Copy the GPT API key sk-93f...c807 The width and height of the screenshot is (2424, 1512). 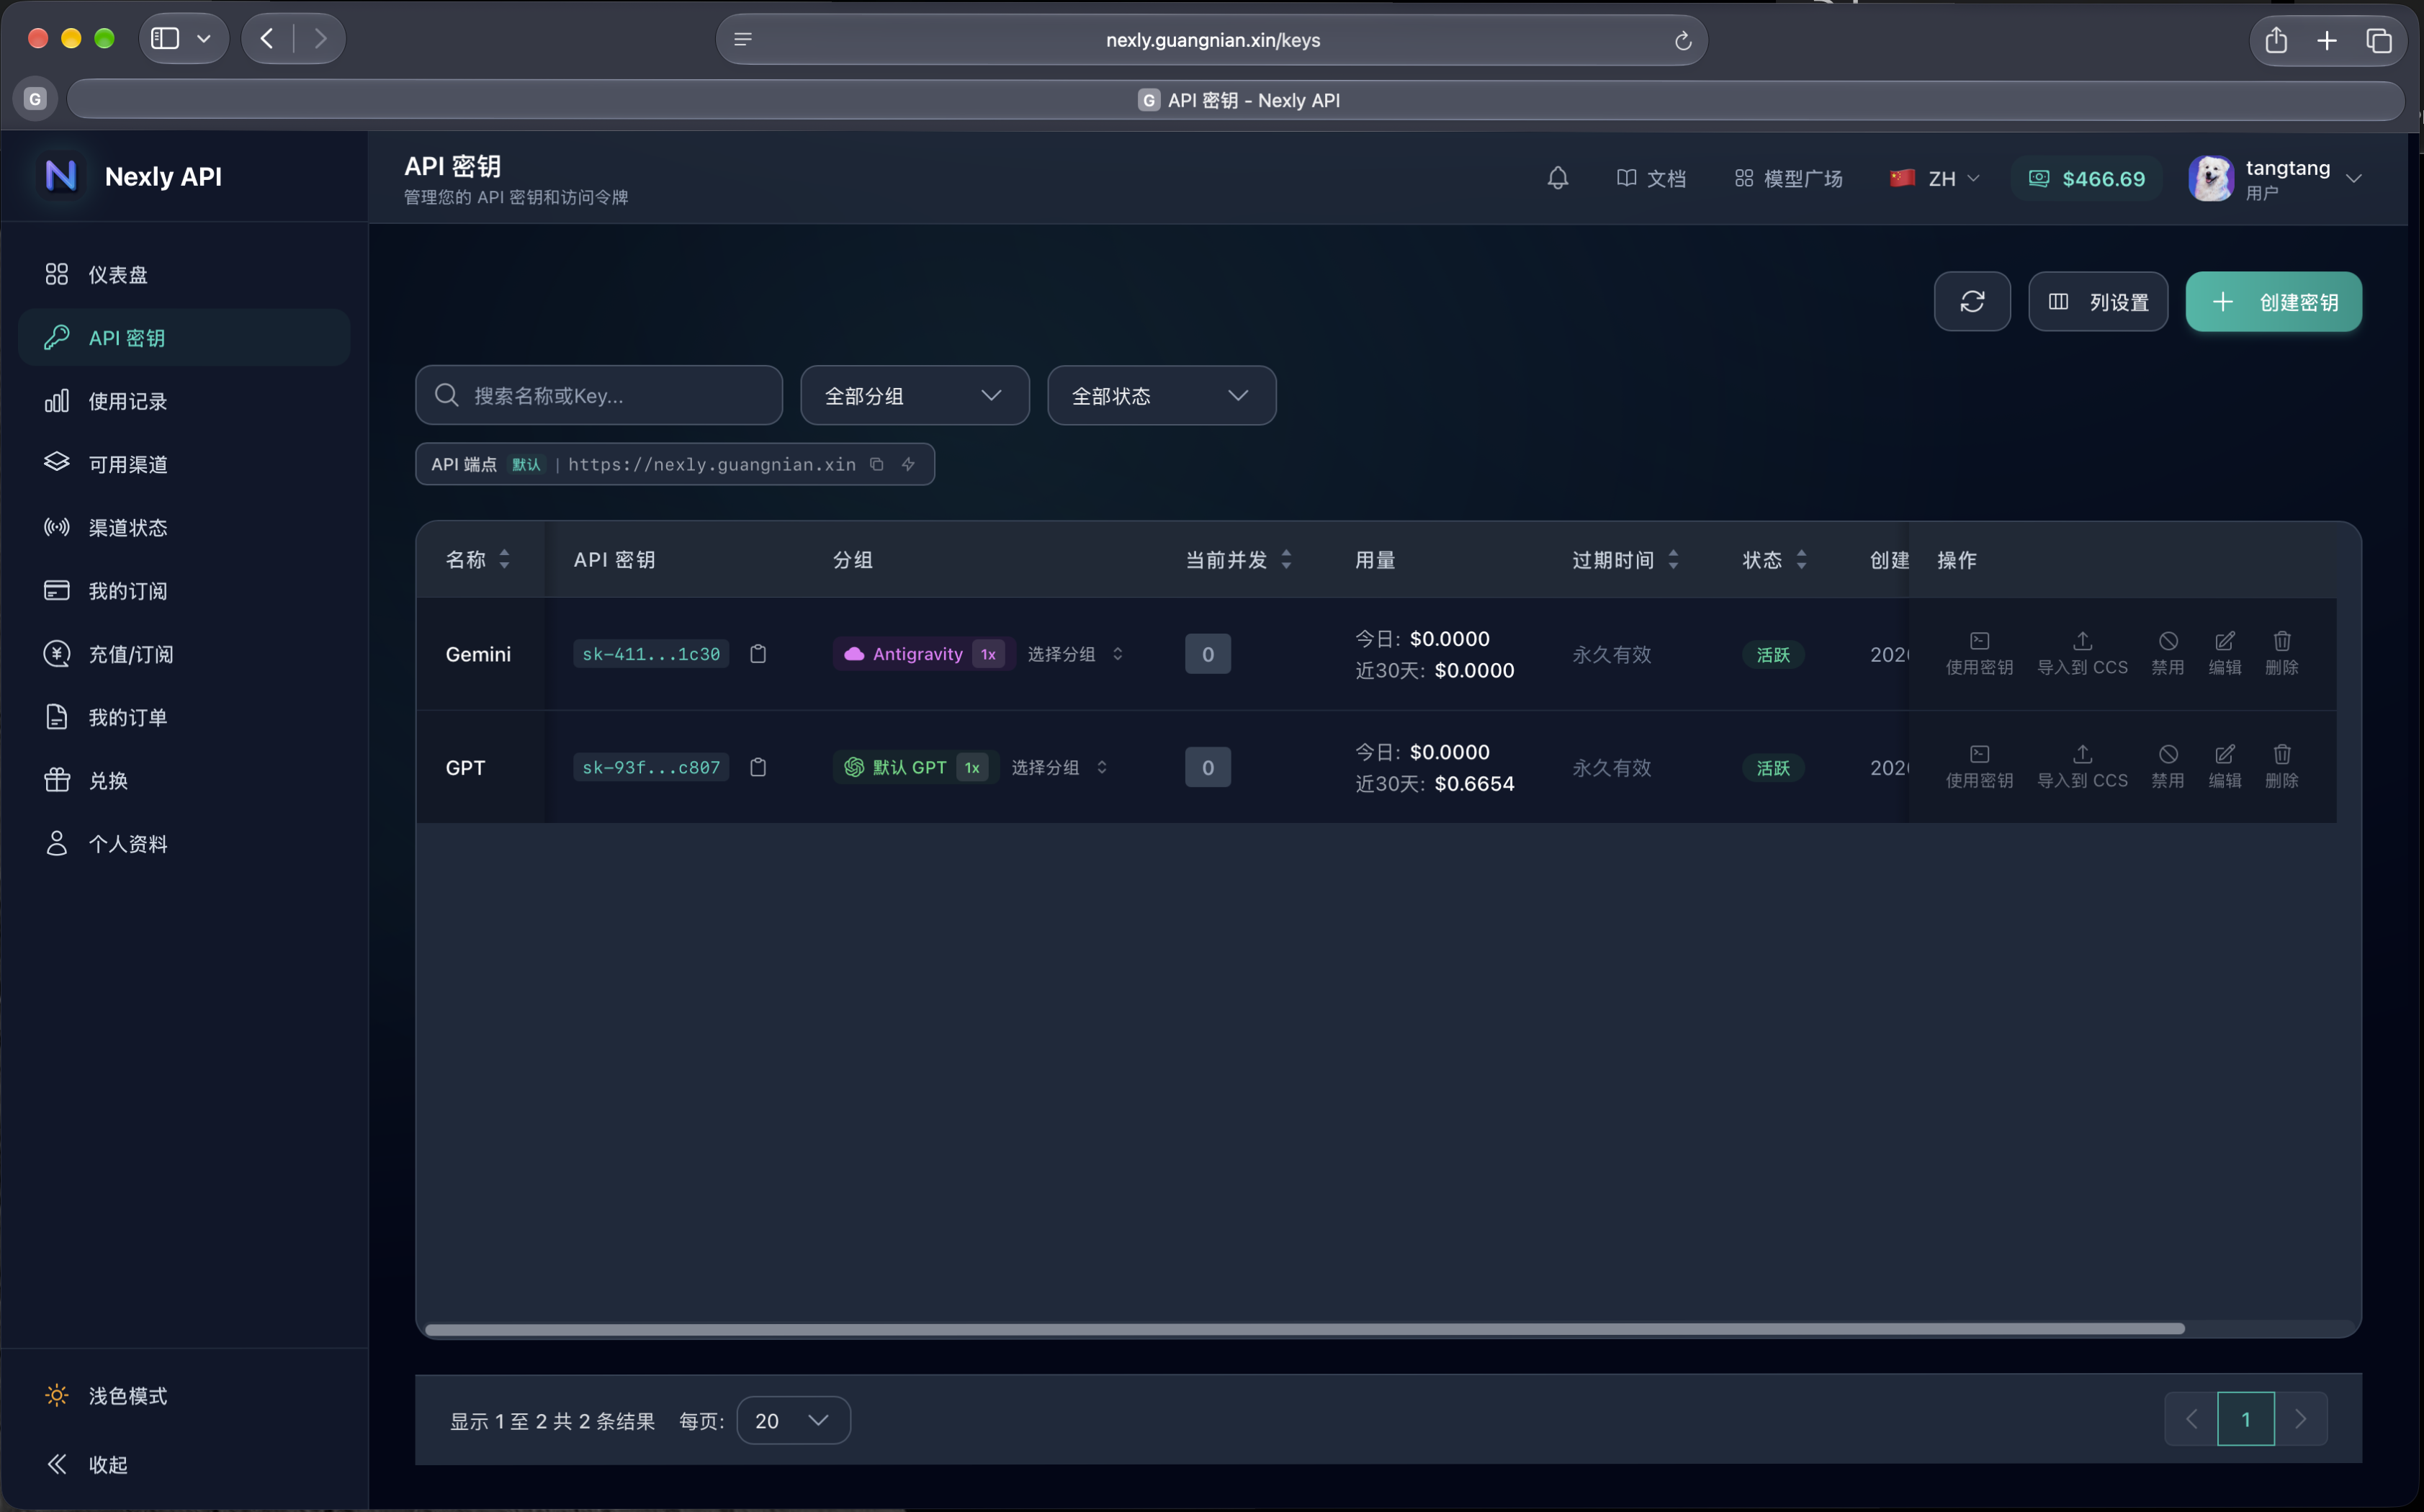[758, 767]
